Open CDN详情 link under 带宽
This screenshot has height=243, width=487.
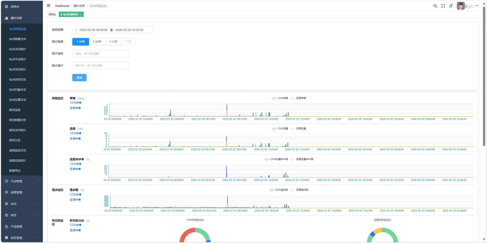point(76,103)
